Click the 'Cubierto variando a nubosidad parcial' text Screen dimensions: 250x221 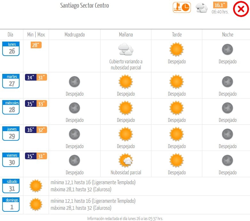pyautogui.click(x=126, y=65)
